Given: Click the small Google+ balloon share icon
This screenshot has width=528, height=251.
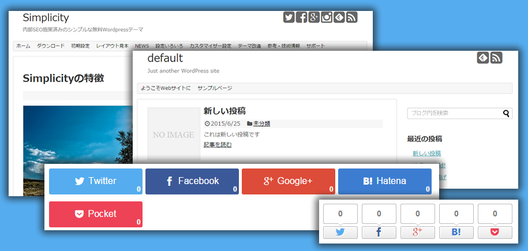Looking at the screenshot, I should (418, 233).
